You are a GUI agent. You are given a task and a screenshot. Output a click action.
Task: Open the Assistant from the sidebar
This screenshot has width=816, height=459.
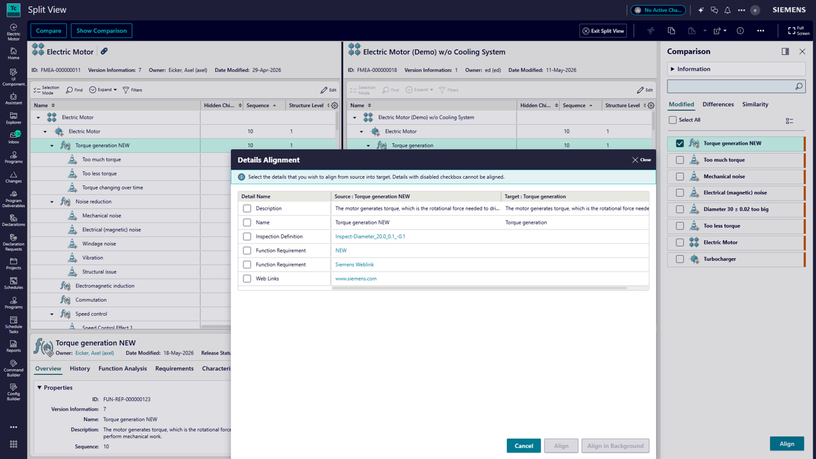13,99
